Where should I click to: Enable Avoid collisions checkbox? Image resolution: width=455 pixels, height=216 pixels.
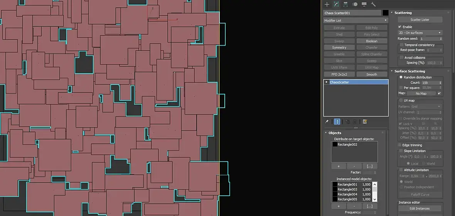402,58
